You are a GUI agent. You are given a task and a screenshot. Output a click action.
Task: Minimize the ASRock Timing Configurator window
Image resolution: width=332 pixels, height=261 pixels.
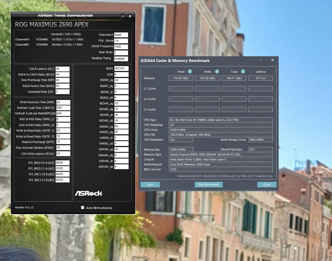(x=123, y=16)
